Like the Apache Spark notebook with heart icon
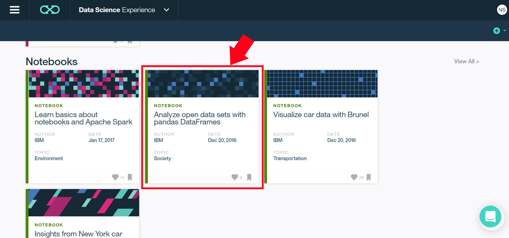The width and height of the screenshot is (509, 238). [x=115, y=177]
